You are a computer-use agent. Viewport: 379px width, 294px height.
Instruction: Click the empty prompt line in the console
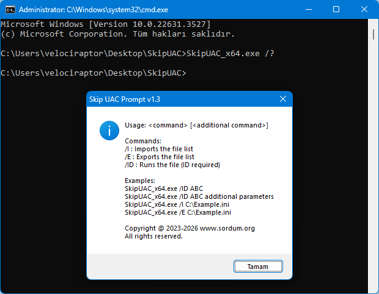click(94, 73)
